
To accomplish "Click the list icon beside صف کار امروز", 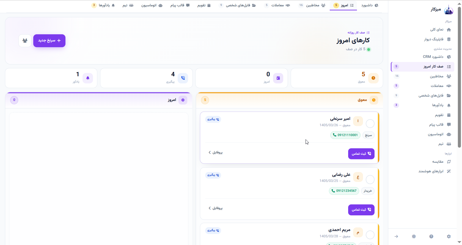I will (449, 66).
